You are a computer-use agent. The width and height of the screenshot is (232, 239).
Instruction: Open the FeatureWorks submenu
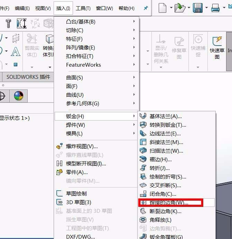(96, 65)
